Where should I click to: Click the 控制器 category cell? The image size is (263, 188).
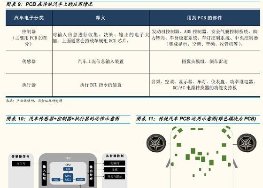[29, 38]
